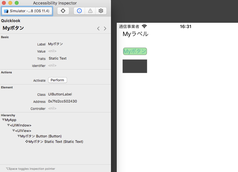Click the Wi-Fi icon in simulator status bar
Screen dimensions: 238x172
(144, 26)
